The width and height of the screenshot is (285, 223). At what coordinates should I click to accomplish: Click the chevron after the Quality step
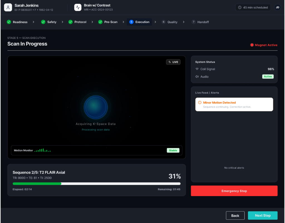click(184, 22)
